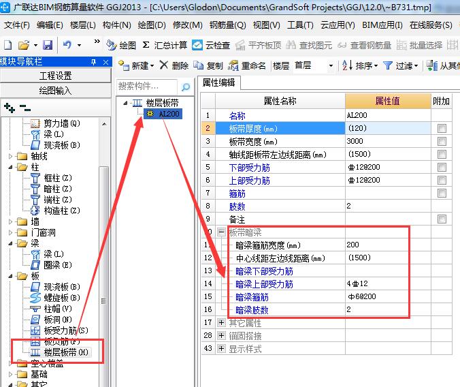Screen dimensions: 460x387
Task: Toggle 附加 checkbox for 备注 row
Action: 442,219
